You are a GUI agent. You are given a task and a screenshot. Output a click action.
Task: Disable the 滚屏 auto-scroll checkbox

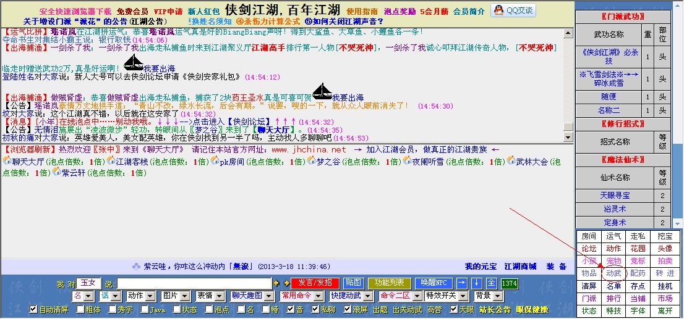347,310
